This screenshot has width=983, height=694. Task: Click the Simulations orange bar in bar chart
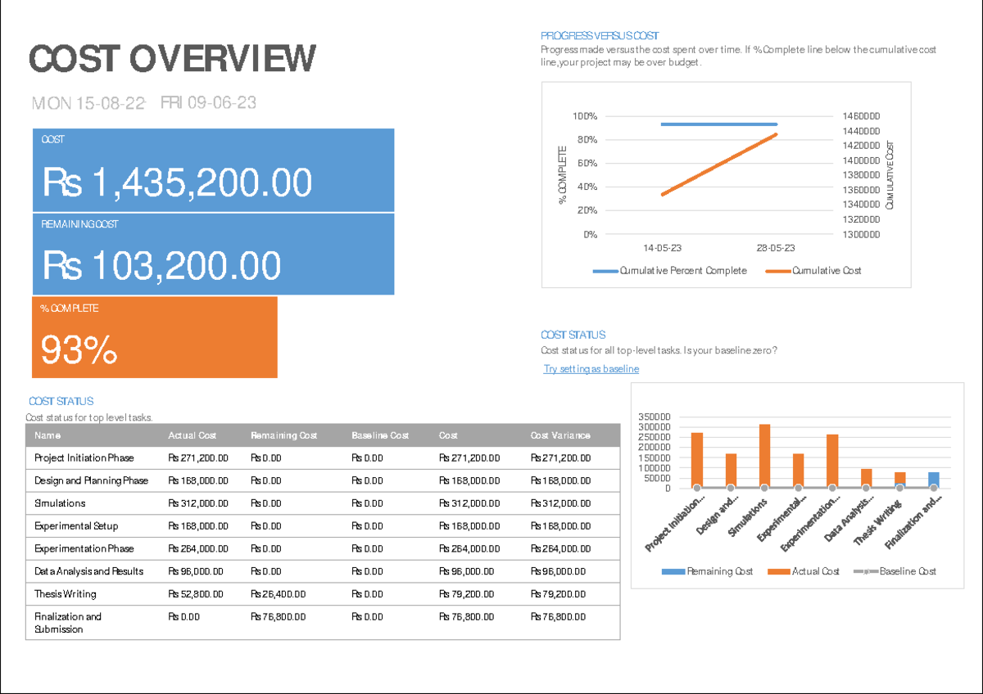tap(764, 456)
